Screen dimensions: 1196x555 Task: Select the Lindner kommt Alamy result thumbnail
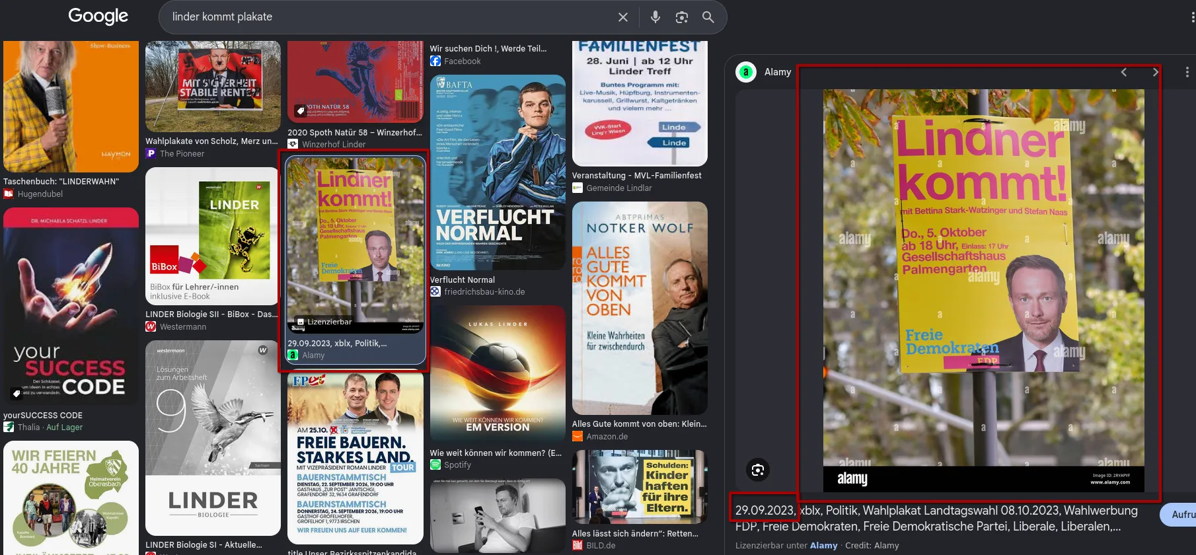click(355, 244)
